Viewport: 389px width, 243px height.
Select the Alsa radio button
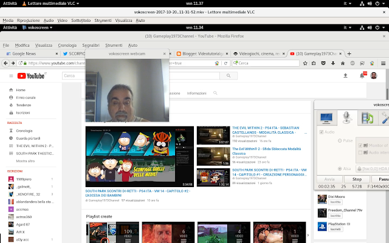pos(340,169)
